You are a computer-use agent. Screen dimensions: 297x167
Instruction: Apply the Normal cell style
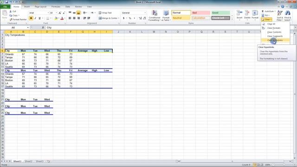181,13
